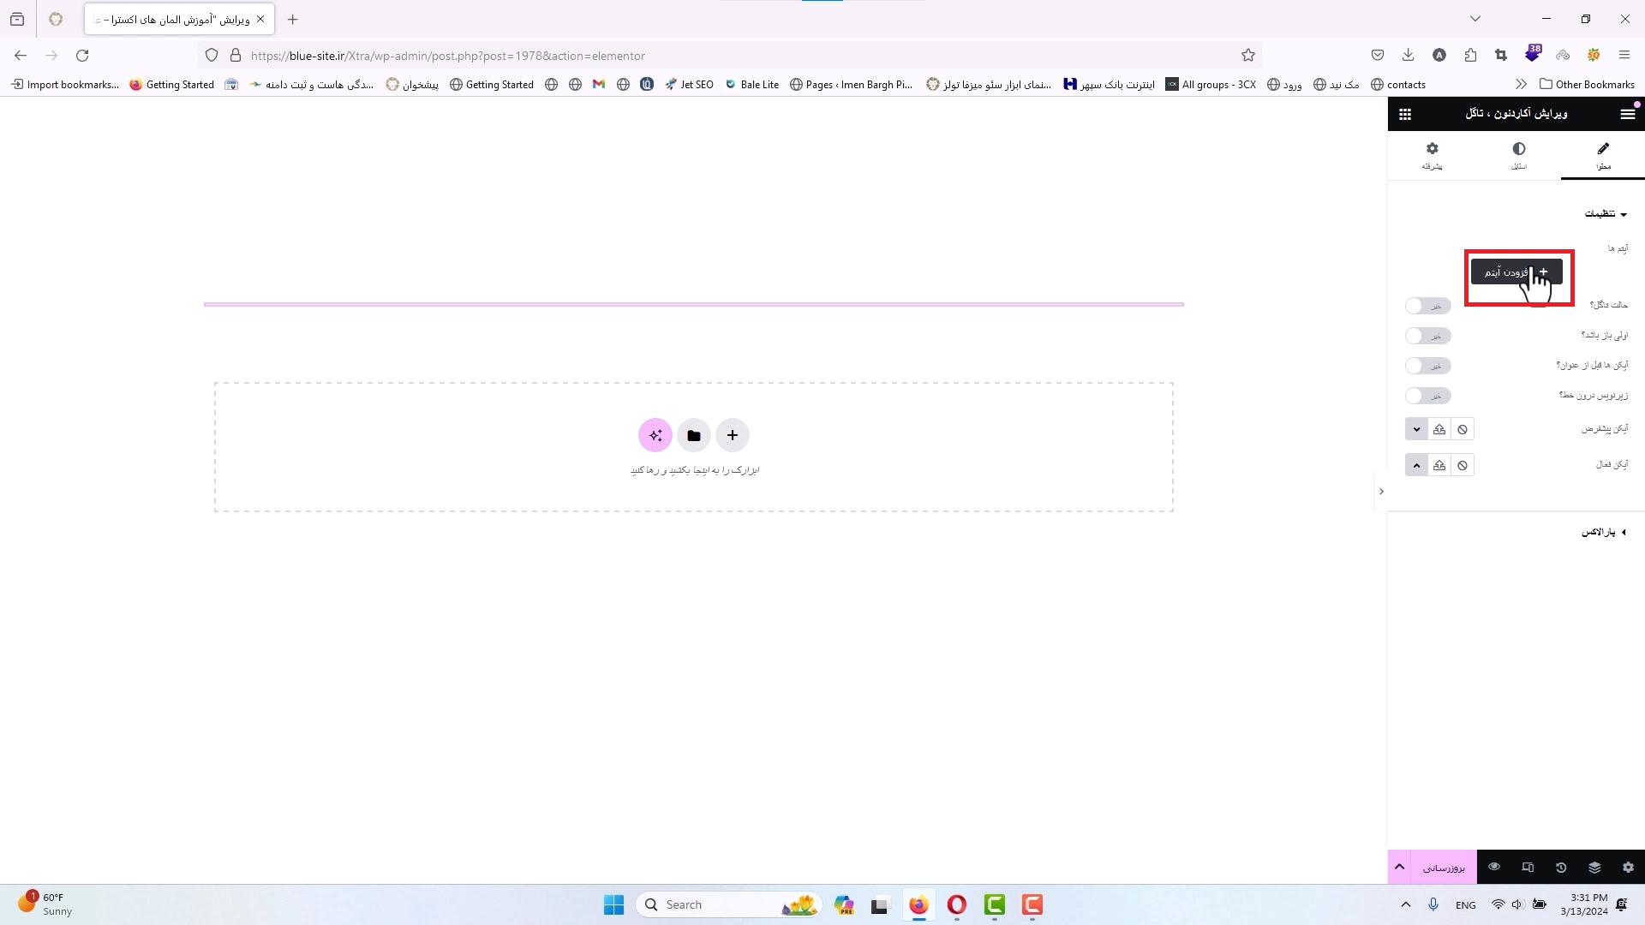This screenshot has height=925, width=1645.
Task: Upload SVG for آیکن فعال
Action: coord(1439,465)
